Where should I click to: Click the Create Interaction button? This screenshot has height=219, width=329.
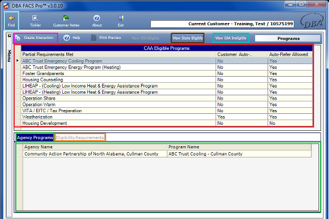tap(36, 38)
